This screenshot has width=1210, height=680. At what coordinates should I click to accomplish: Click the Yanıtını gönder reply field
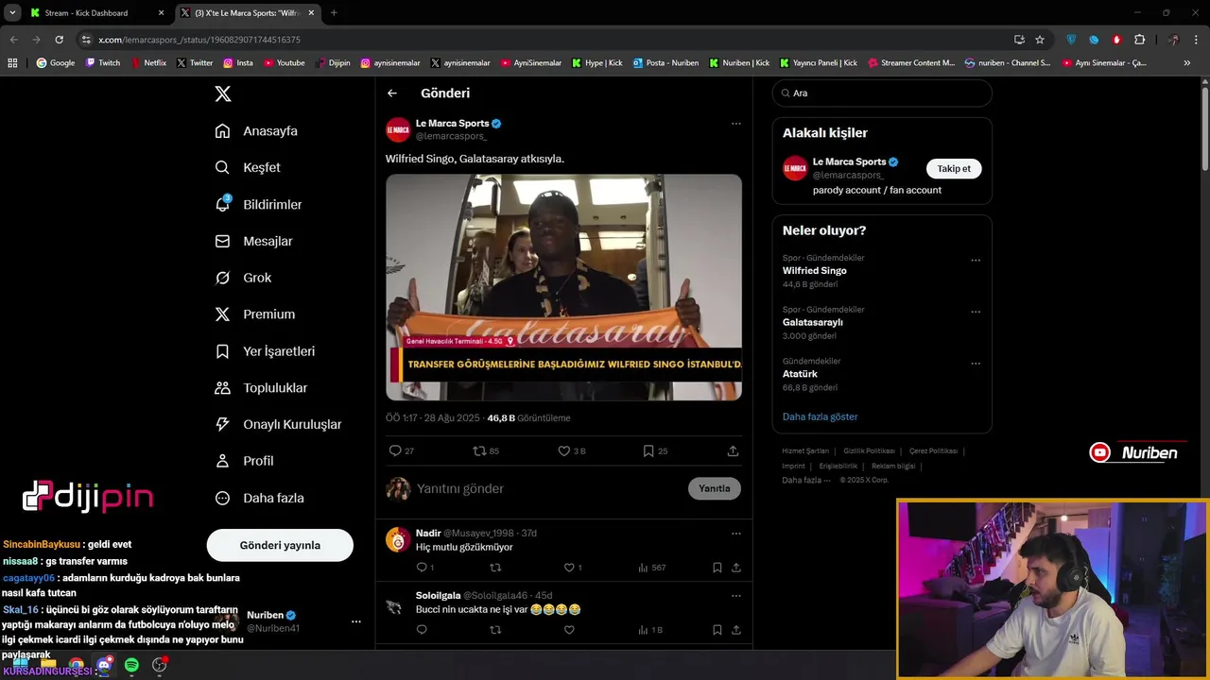coord(548,488)
